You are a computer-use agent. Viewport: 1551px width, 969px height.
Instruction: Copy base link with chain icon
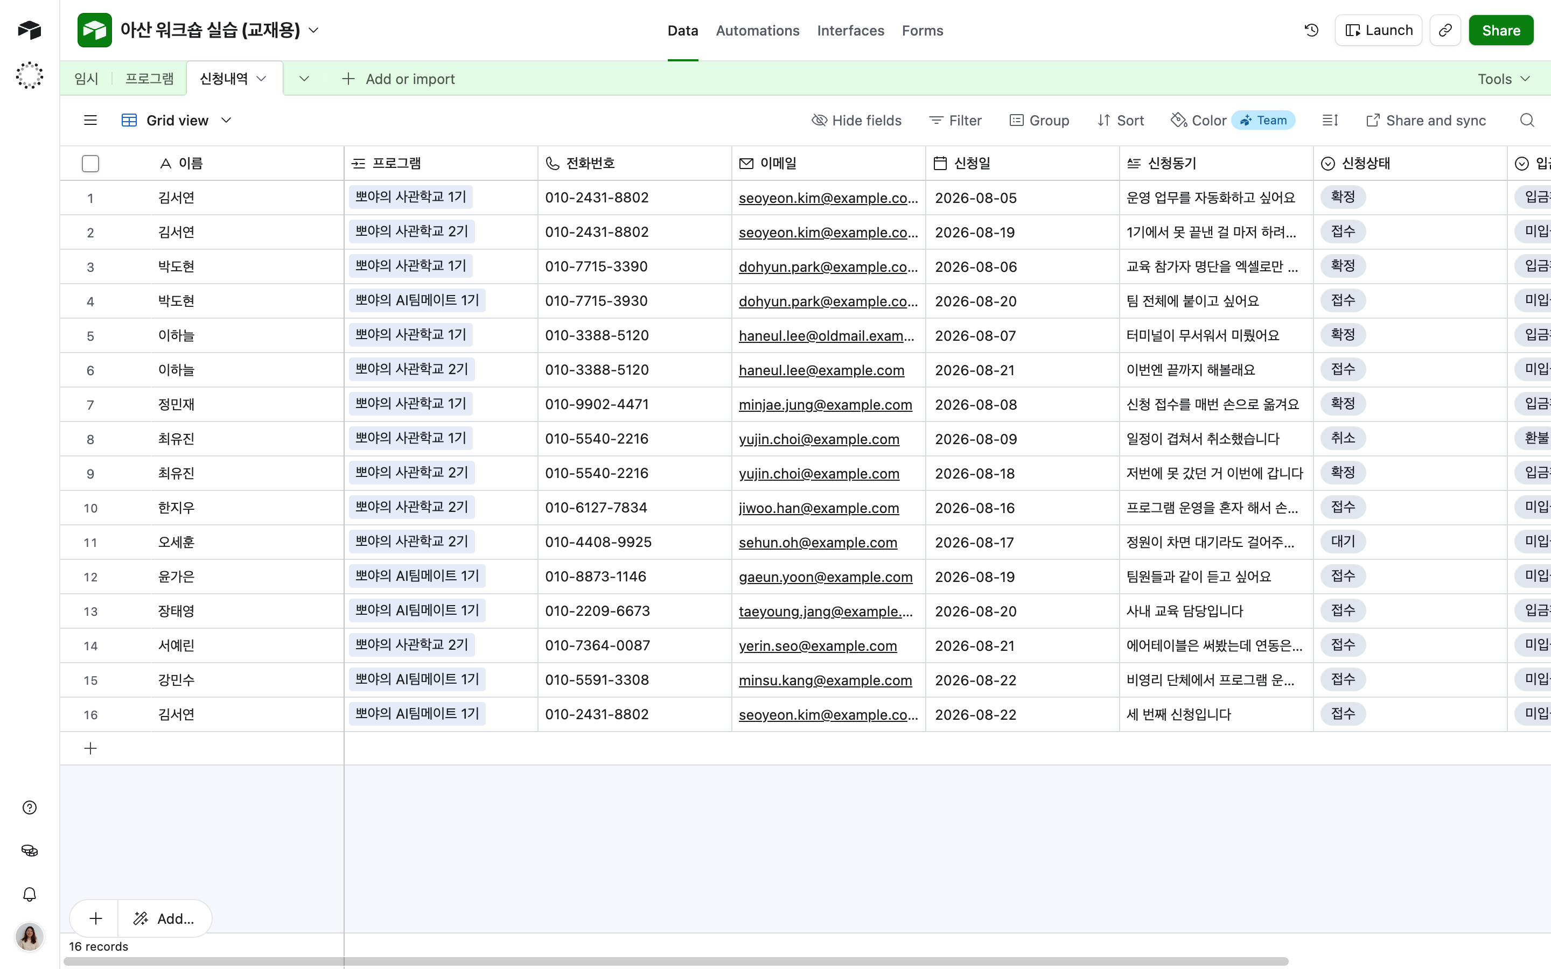(1444, 30)
